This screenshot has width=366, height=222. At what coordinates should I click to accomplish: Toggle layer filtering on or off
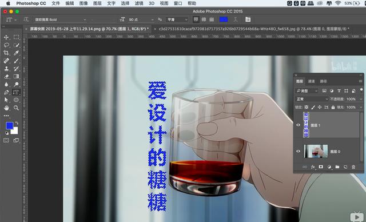[361, 90]
